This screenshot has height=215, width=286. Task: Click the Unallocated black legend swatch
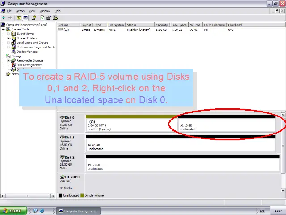(x=60, y=195)
